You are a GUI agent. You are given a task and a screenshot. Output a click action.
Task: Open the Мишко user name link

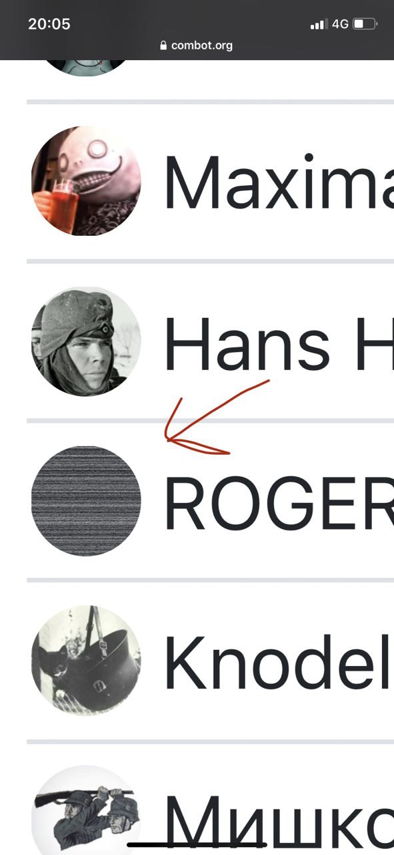click(x=279, y=823)
